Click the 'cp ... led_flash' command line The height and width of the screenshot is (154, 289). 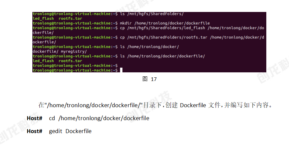(x=149, y=28)
